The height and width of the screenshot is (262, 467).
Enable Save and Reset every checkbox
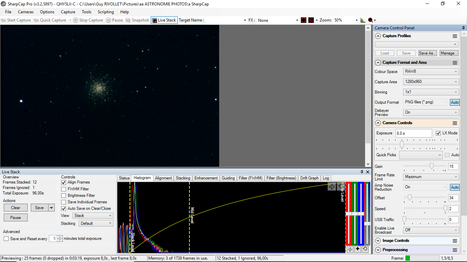point(6,239)
